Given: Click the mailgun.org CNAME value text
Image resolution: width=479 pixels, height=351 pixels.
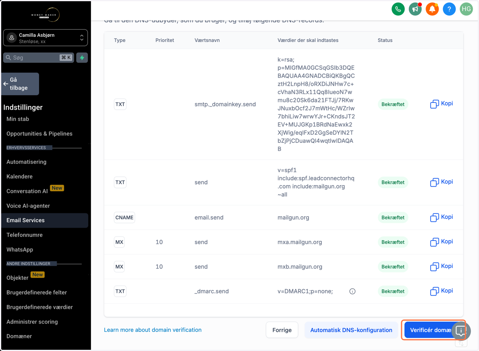Looking at the screenshot, I should click(x=293, y=217).
